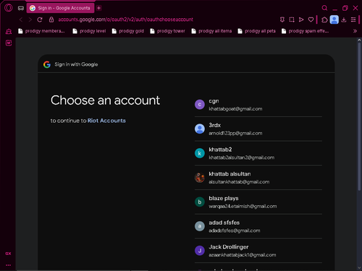Open the extensions cube icon
Image resolution: width=362 pixels, height=271 pixels.
point(324,20)
